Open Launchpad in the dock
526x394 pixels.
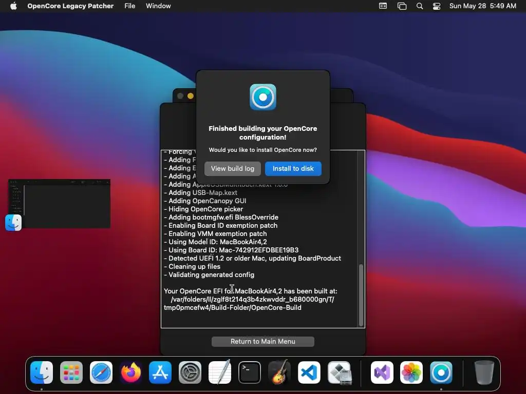click(71, 372)
